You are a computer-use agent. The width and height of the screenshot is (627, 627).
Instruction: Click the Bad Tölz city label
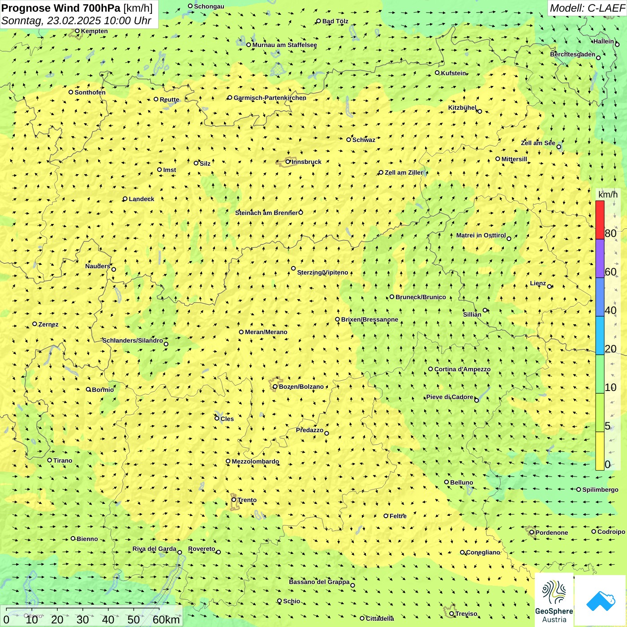pos(335,21)
